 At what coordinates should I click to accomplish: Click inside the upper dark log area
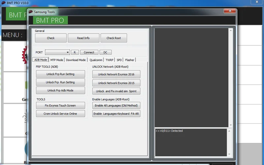pyautogui.click(x=191, y=77)
